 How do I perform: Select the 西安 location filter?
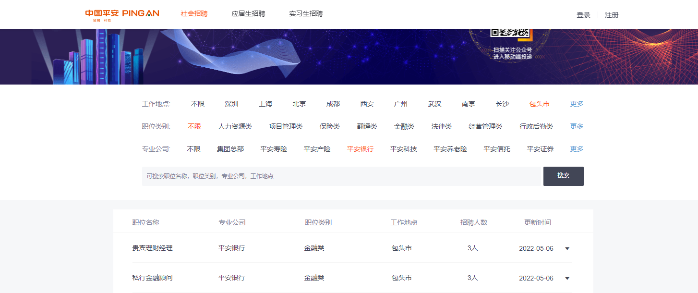pyautogui.click(x=367, y=104)
